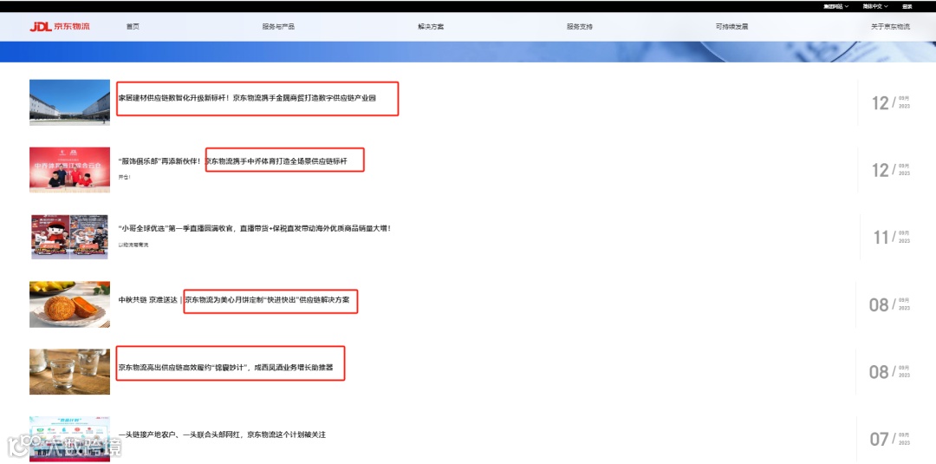Viewport: 936px width, 464px height.
Task: Expand the 集团网站 dropdown
Action: (835, 6)
